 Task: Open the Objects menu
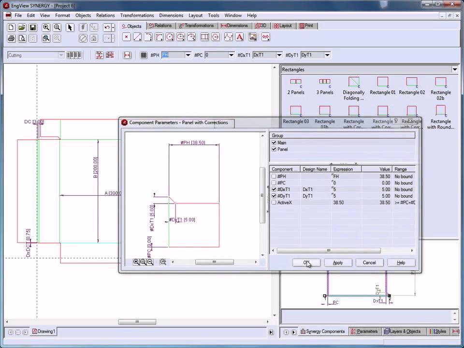click(x=83, y=15)
